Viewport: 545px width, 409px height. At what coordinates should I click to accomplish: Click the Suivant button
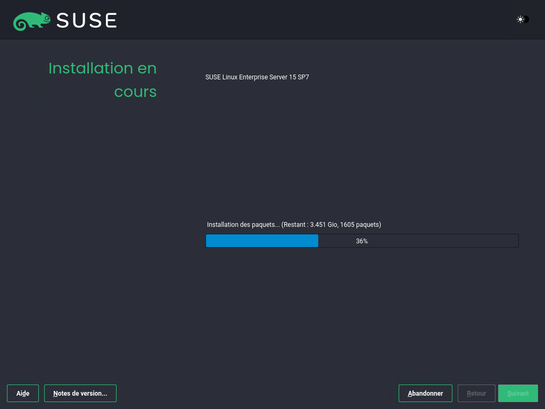tap(518, 394)
